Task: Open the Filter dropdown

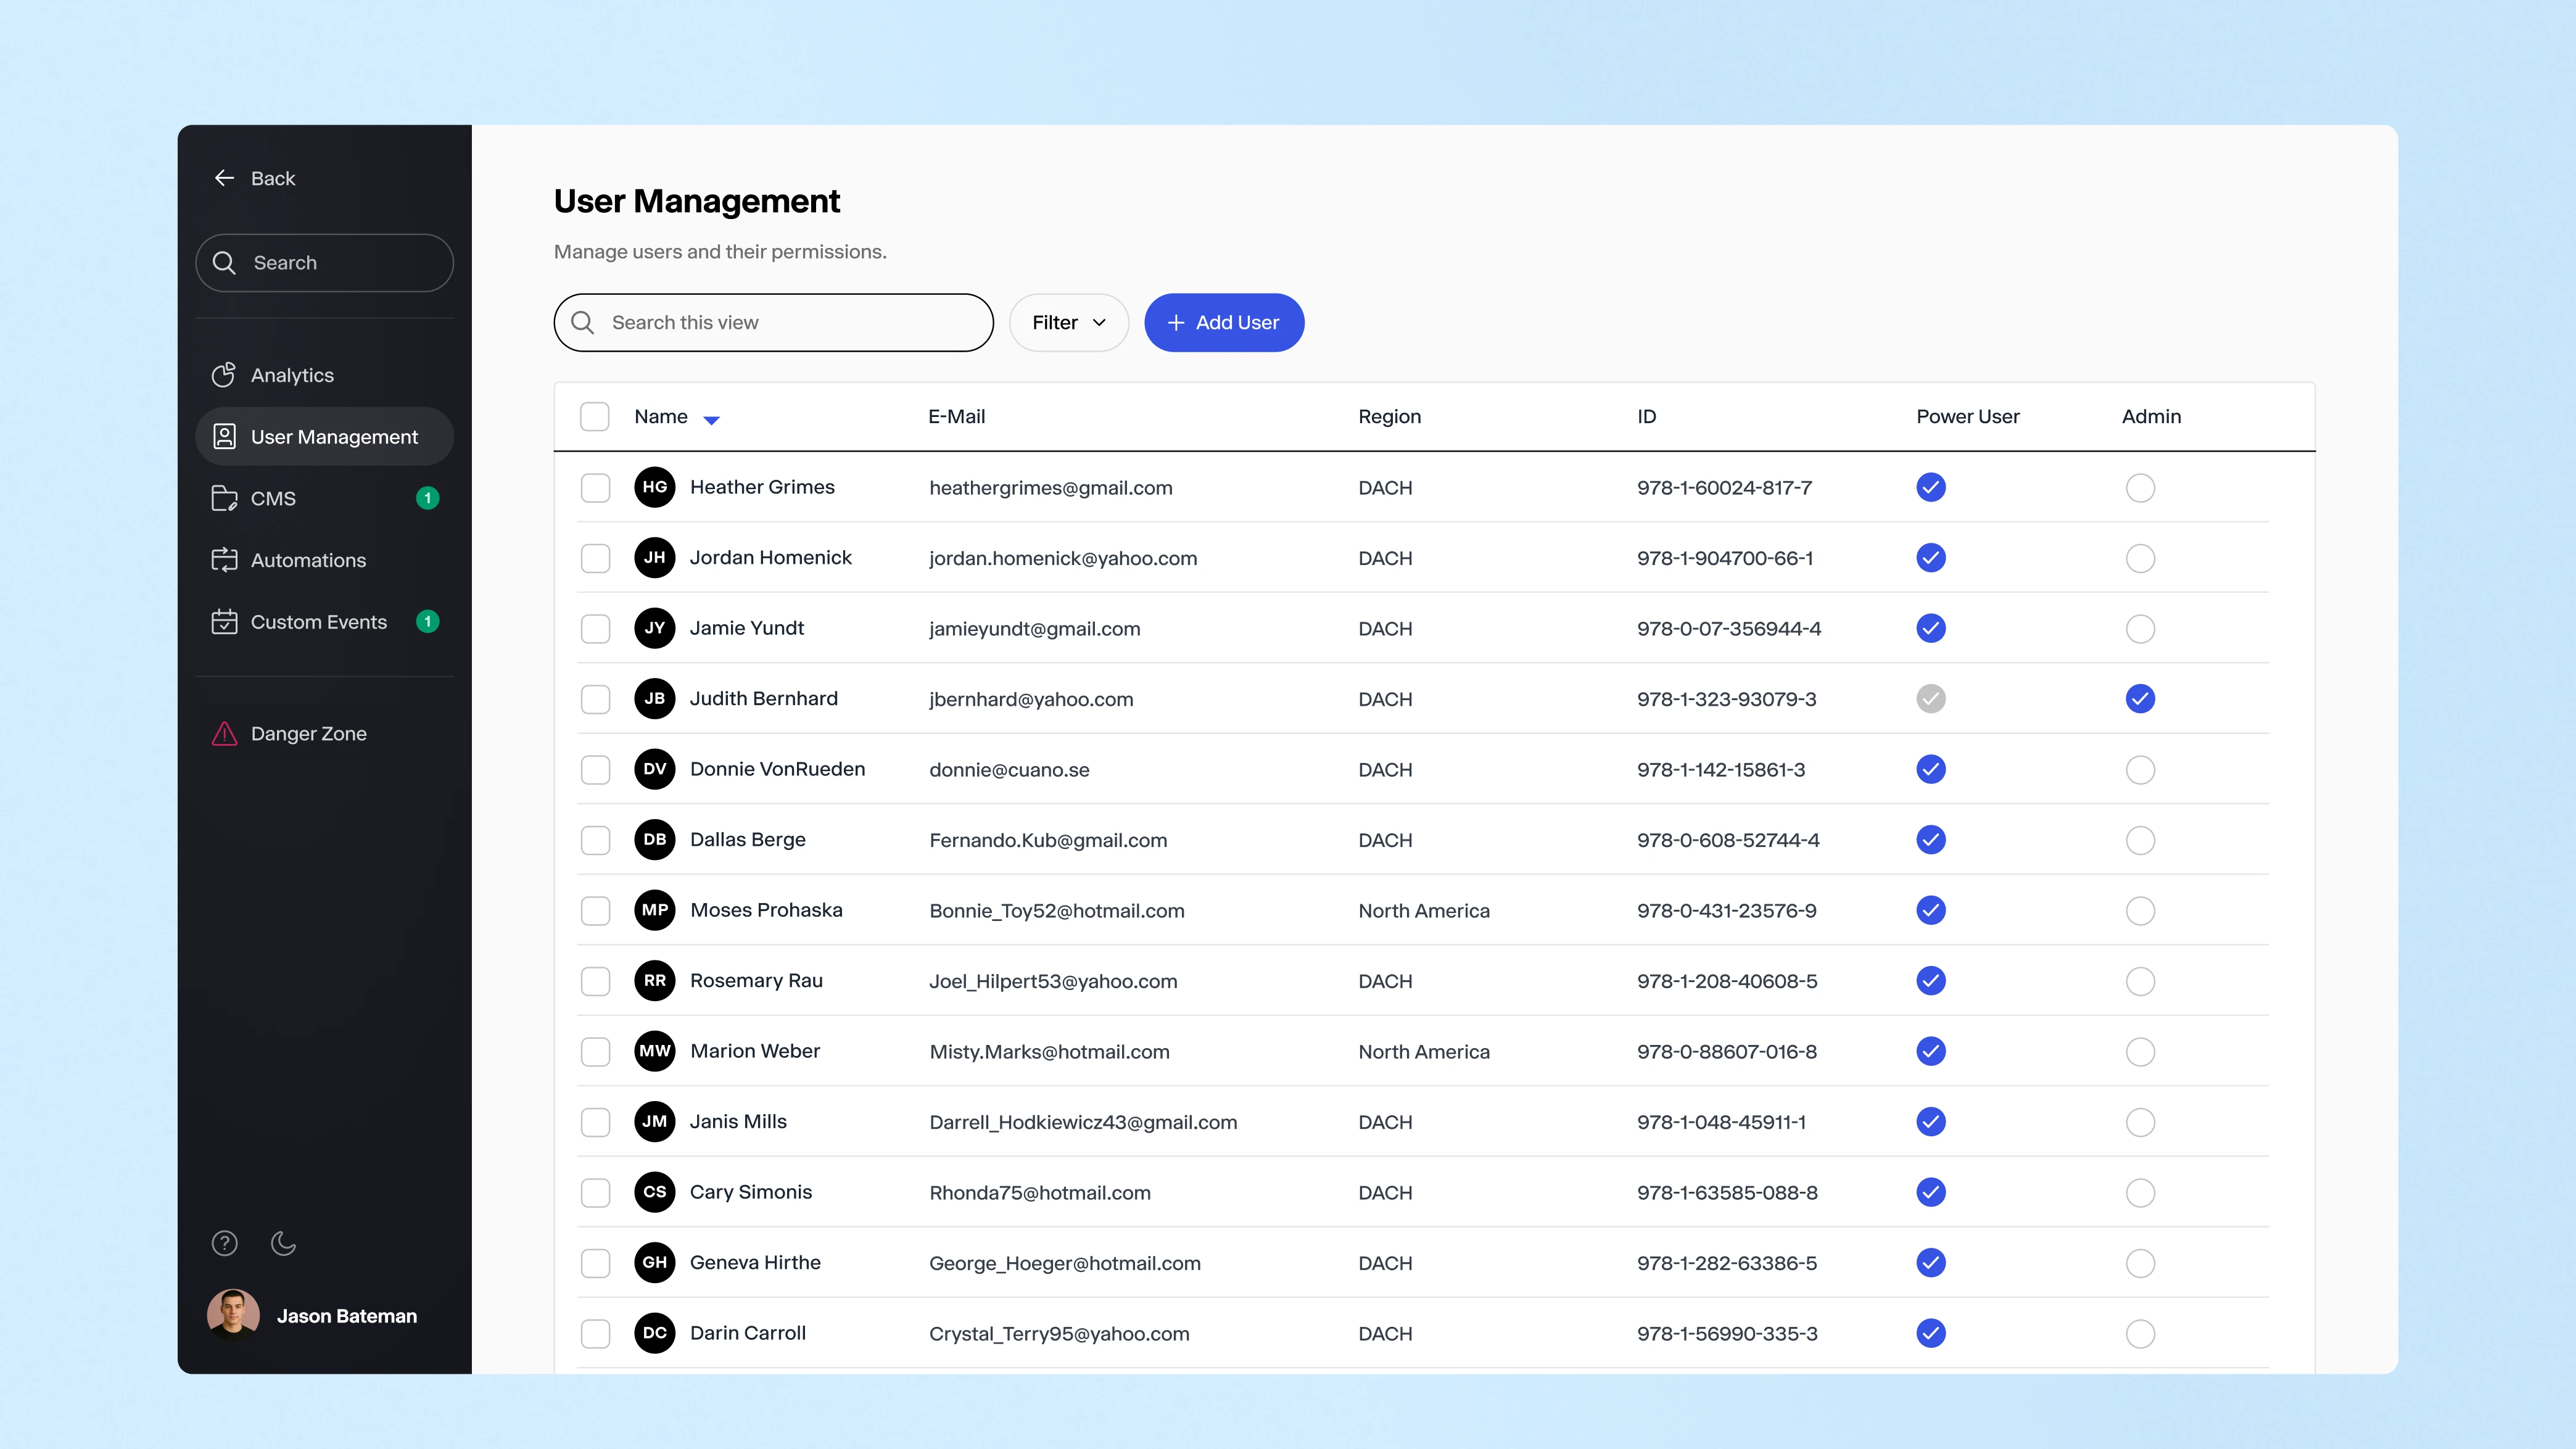Action: point(1068,323)
